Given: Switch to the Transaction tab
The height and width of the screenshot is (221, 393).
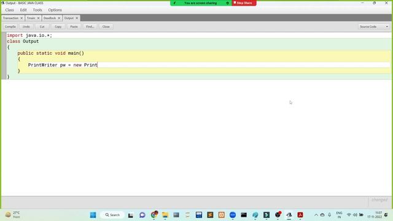Looking at the screenshot, I should click(10, 18).
